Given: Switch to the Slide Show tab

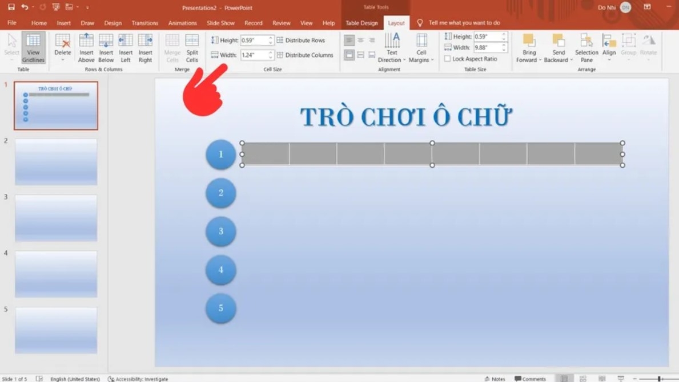Looking at the screenshot, I should pyautogui.click(x=220, y=23).
